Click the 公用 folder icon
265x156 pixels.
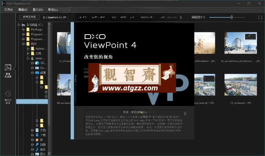pyautogui.click(x=32, y=53)
